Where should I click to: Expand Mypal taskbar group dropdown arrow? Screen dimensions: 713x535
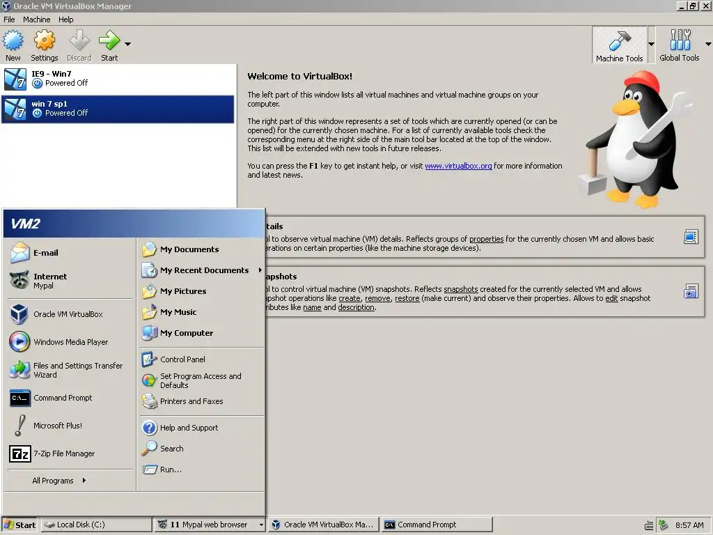[x=261, y=525]
